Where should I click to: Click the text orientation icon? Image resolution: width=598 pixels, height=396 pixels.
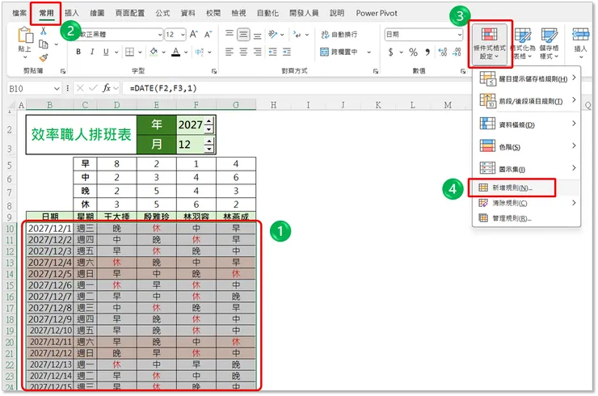(272, 34)
